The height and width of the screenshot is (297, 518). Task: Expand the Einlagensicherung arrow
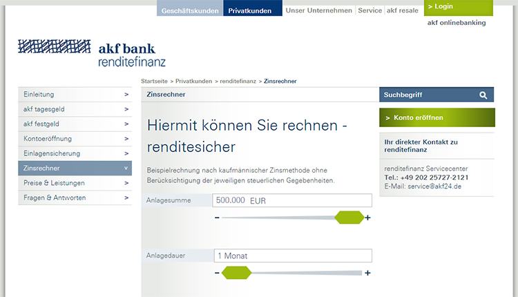[x=126, y=153]
